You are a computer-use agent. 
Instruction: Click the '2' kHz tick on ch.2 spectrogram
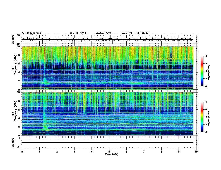19,127
